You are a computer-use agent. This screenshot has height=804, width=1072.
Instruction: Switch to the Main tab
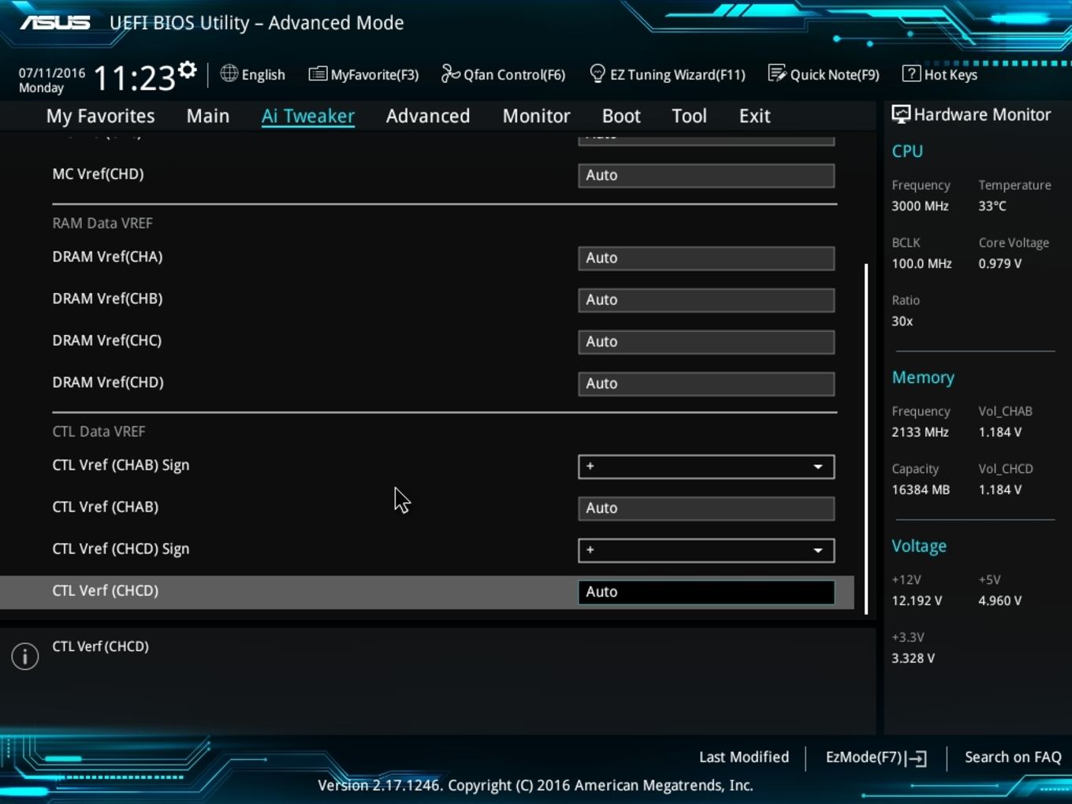[x=208, y=116]
